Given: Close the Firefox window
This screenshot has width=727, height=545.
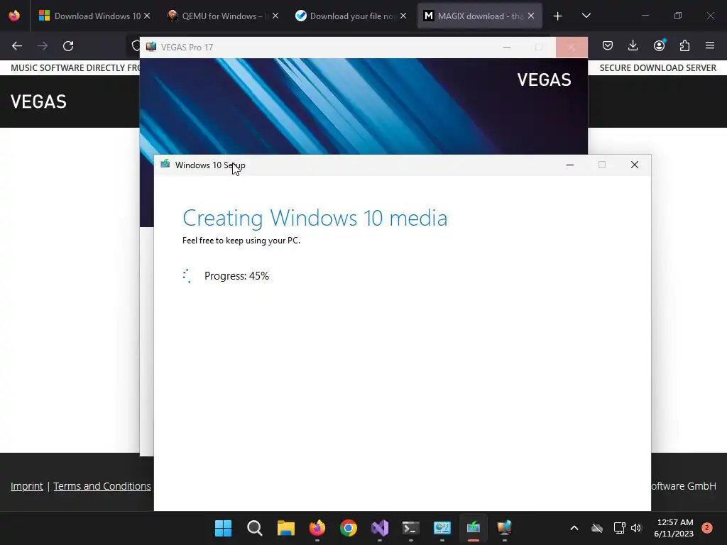Looking at the screenshot, I should point(710,16).
